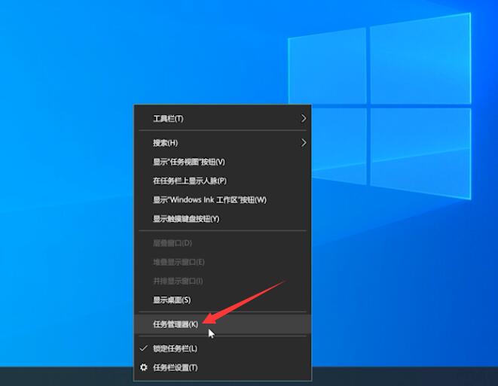
Task: Click the greyed-out 层叠窗口(D) item
Action: pyautogui.click(x=173, y=243)
